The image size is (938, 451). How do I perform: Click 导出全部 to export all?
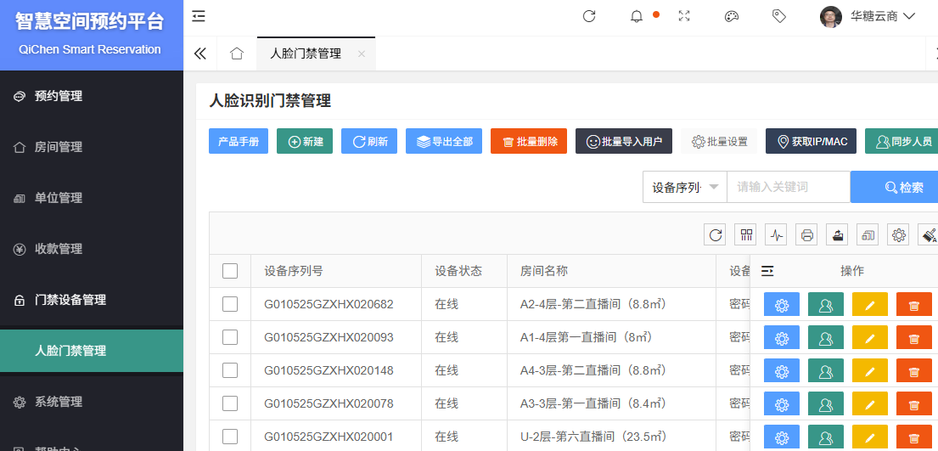click(x=444, y=141)
